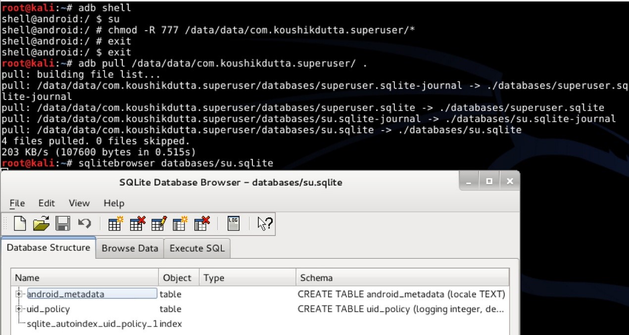The width and height of the screenshot is (629, 335).
Task: Open the View menu
Action: pyautogui.click(x=79, y=203)
